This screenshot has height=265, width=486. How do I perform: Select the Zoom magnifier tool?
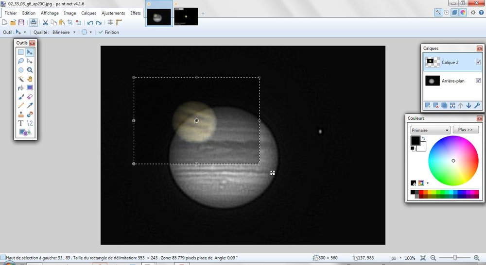pos(30,70)
